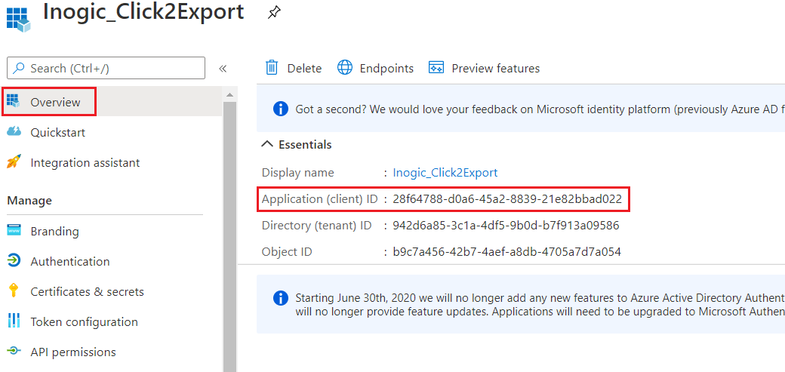Click the sidebar scroll up arrow
This screenshot has height=372, width=785.
point(229,94)
